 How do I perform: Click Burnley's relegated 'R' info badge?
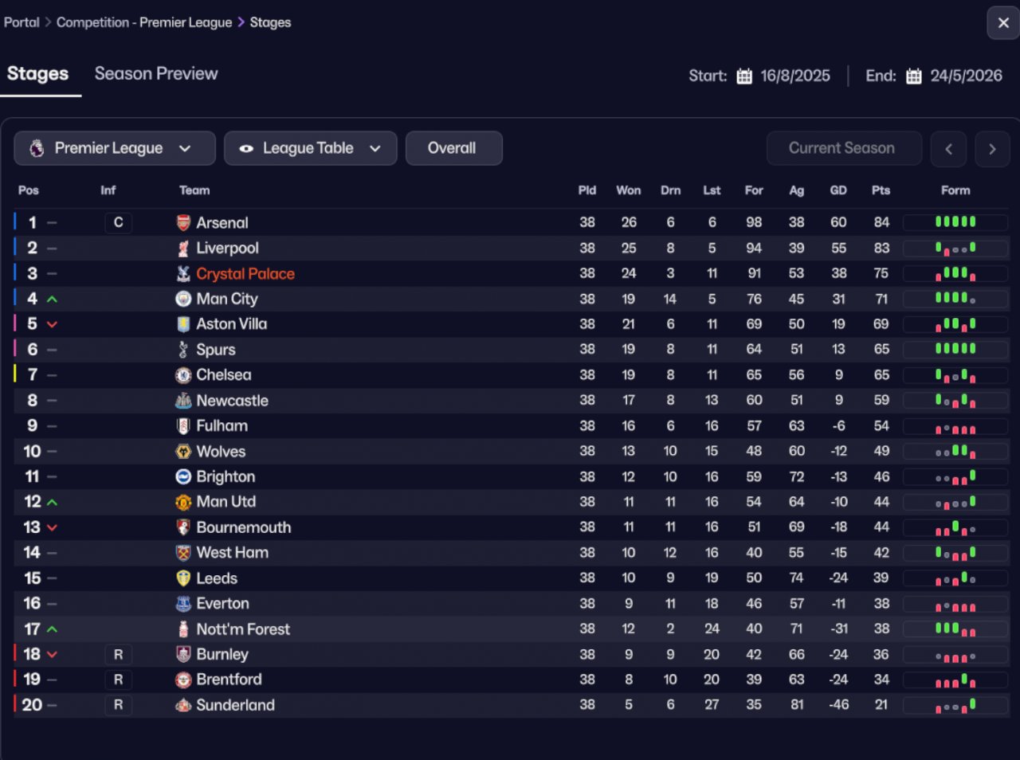click(118, 655)
